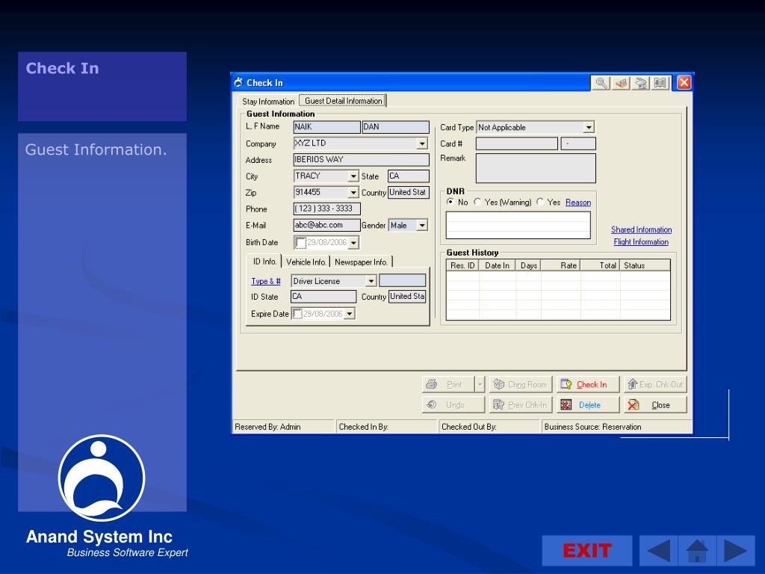This screenshot has width=765, height=574.
Task: Click the Close button at the bottom
Action: click(655, 404)
